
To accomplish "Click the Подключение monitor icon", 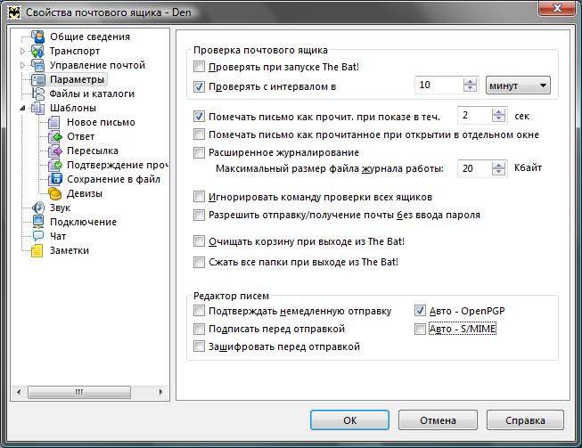I will coord(37,222).
